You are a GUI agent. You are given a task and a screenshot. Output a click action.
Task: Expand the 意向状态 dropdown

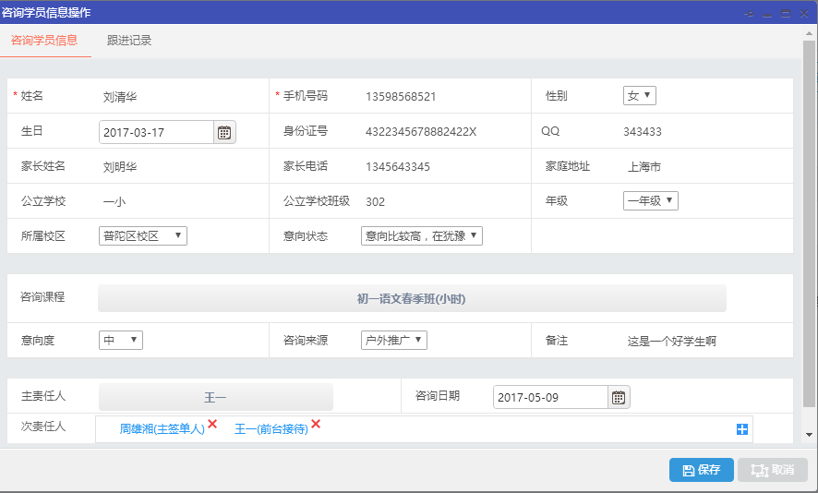point(422,235)
